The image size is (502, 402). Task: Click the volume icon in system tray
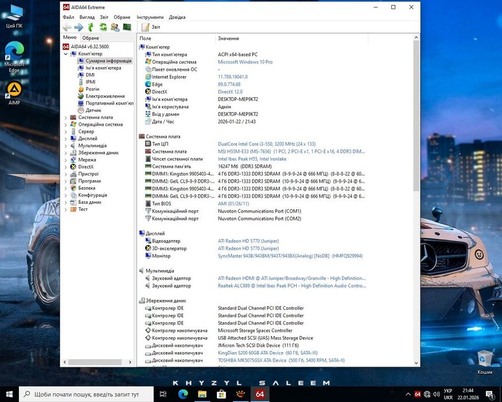pyautogui.click(x=436, y=395)
